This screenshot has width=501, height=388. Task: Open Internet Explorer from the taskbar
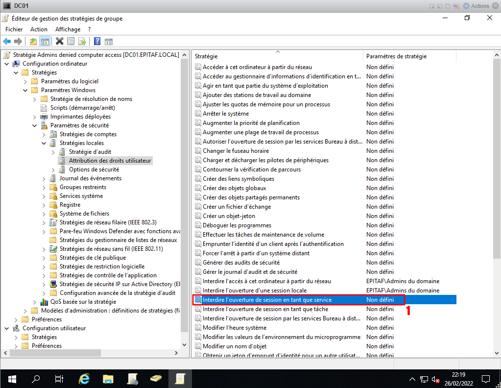[x=84, y=379]
